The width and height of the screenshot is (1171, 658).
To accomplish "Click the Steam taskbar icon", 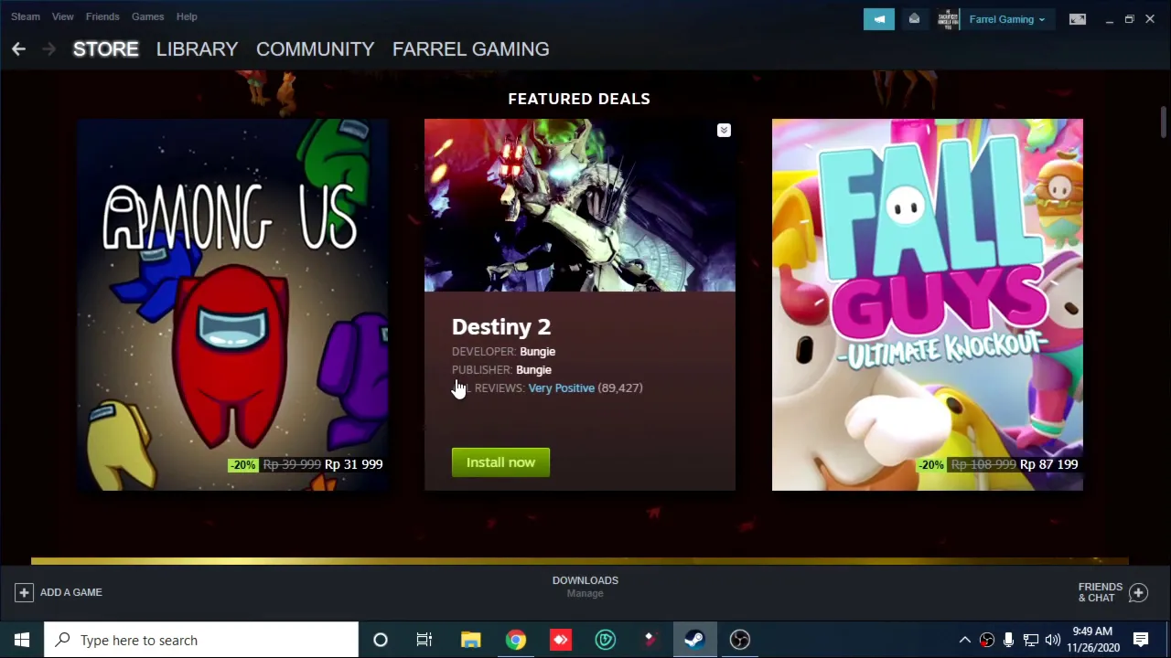I will pyautogui.click(x=694, y=640).
